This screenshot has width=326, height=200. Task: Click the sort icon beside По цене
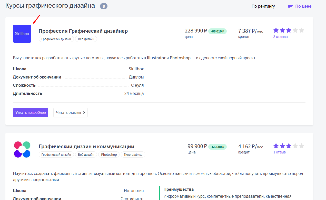(290, 6)
